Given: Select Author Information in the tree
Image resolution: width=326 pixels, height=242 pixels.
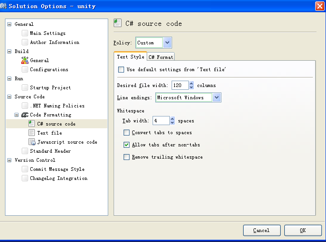Looking at the screenshot, I should click(54, 42).
